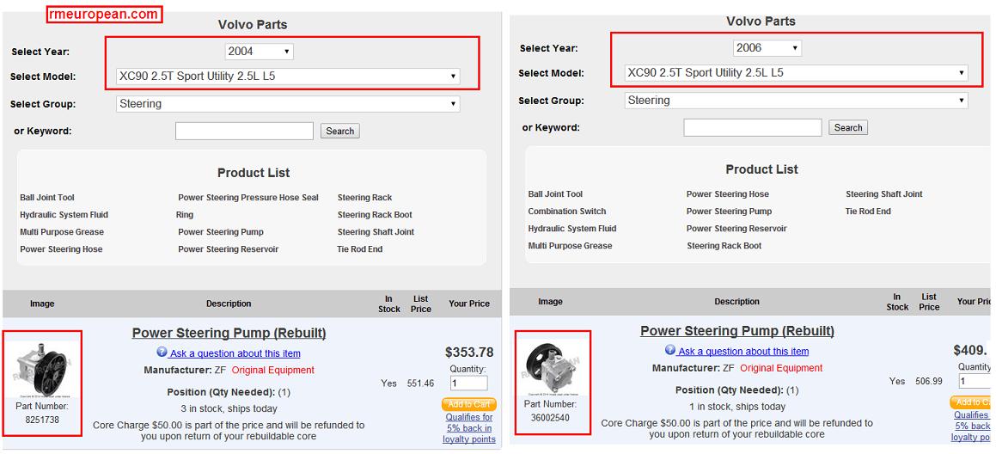Open the Ring product link

185,215
